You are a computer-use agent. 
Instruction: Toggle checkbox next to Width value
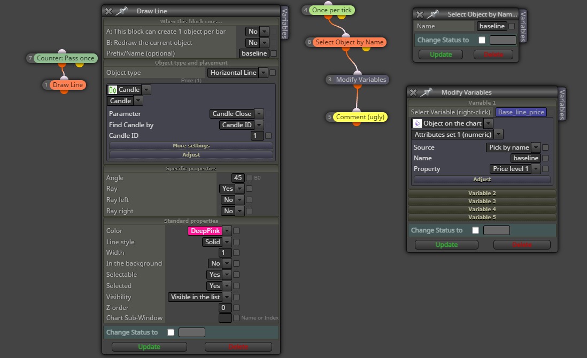[236, 253]
